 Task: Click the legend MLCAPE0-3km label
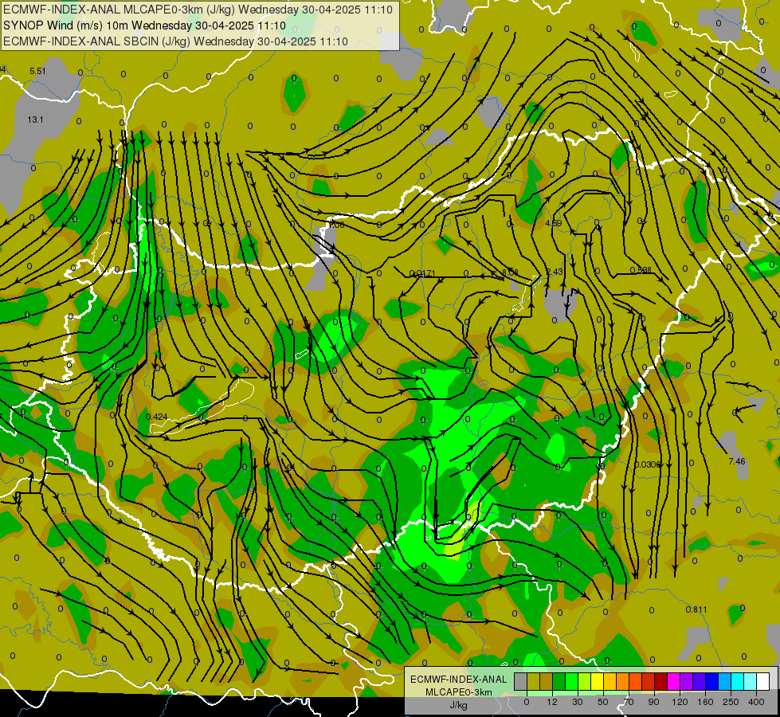point(459,692)
